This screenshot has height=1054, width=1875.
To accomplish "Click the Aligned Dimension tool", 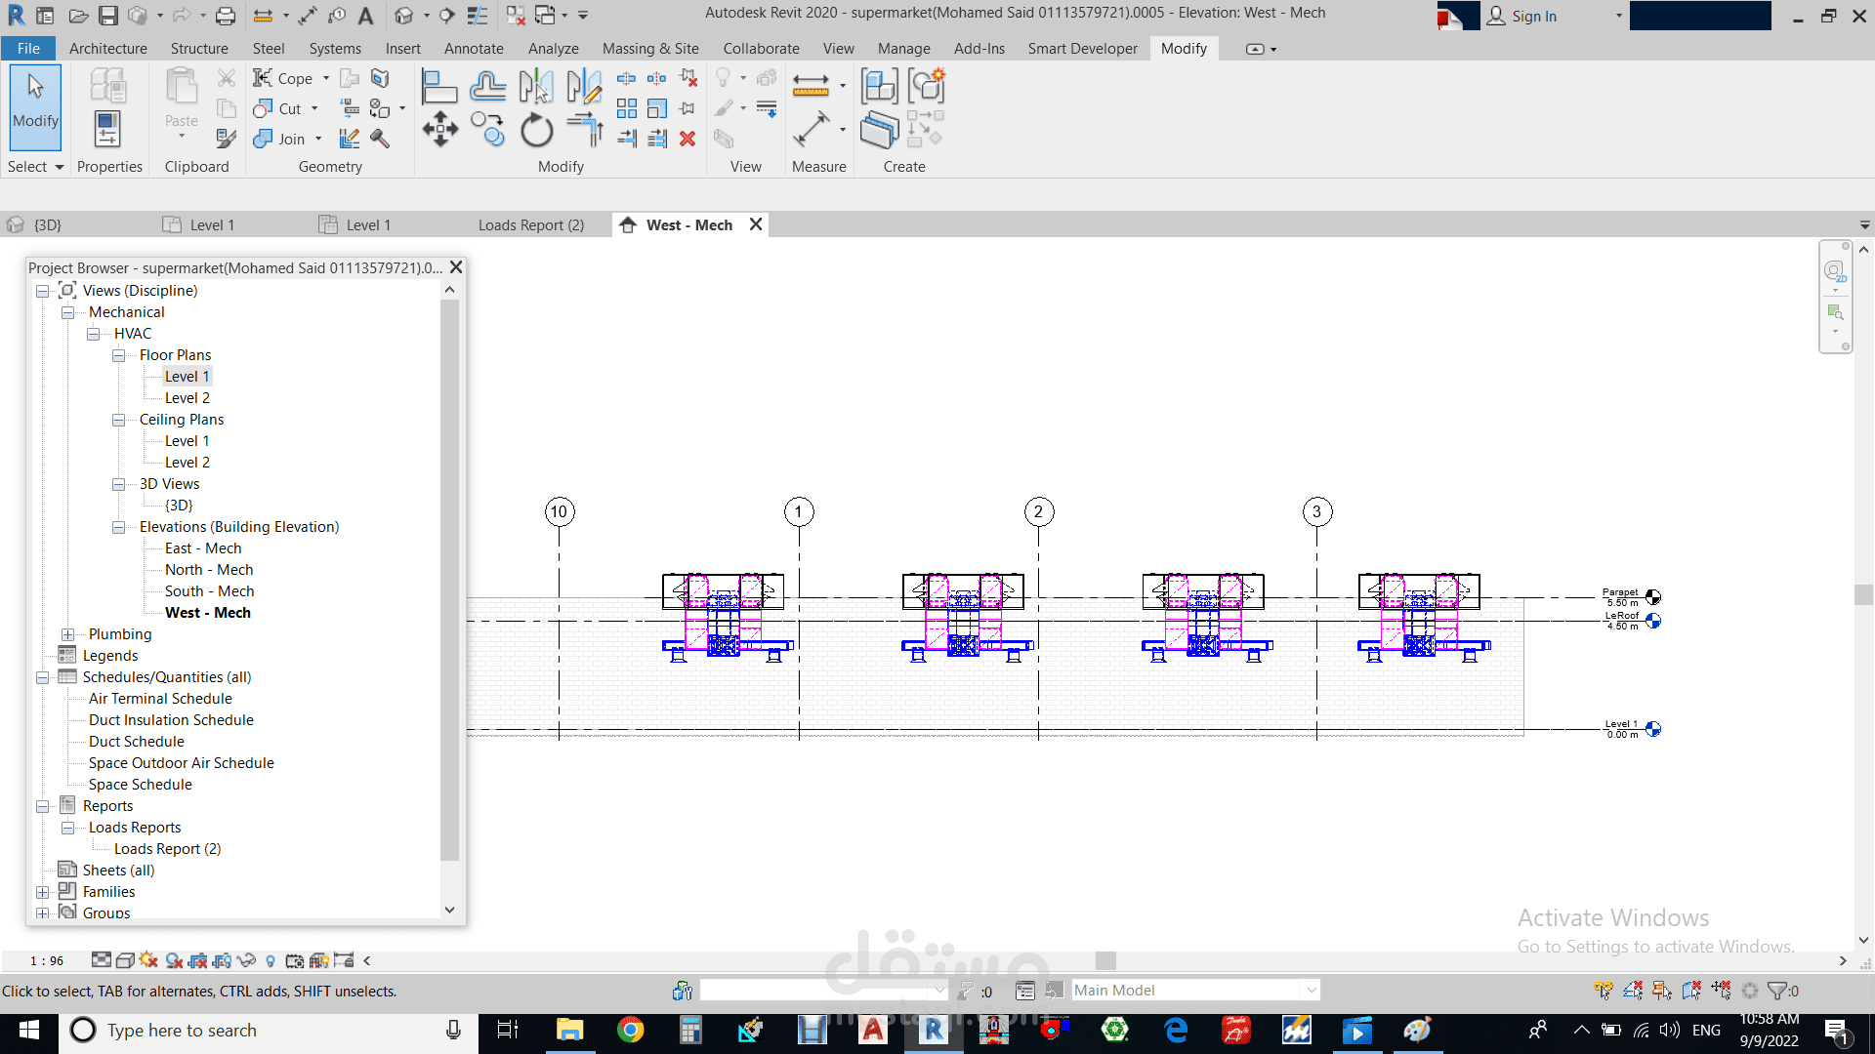I will tap(811, 130).
